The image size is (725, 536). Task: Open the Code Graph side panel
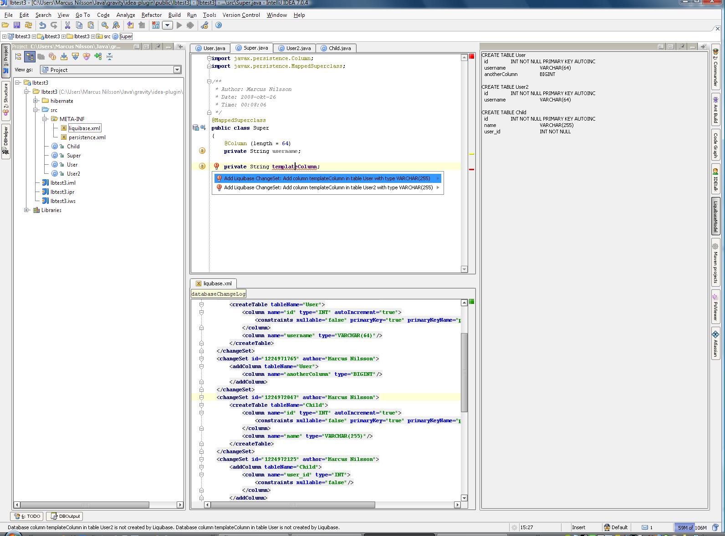pyautogui.click(x=715, y=145)
